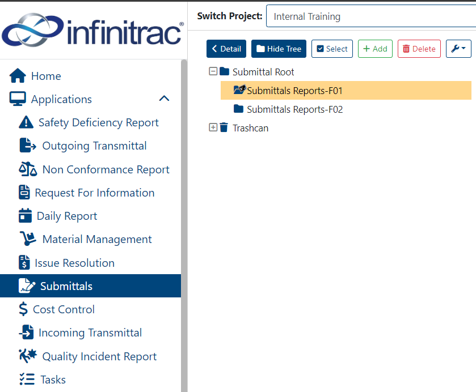Screen dimensions: 476x392
Task: Click the Material Management hand-truck icon
Action: pyautogui.click(x=28, y=239)
